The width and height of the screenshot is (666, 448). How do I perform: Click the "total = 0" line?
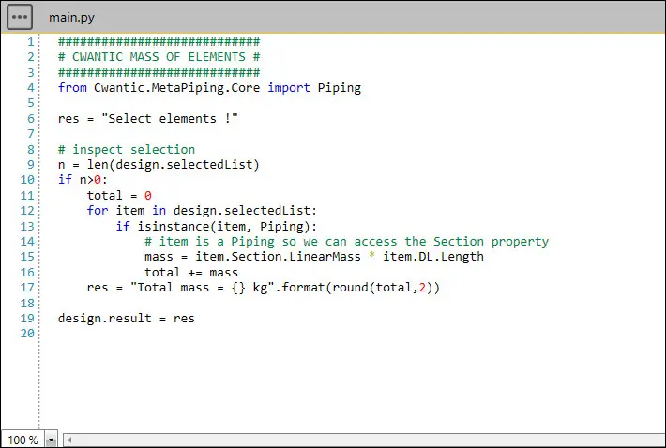(119, 196)
